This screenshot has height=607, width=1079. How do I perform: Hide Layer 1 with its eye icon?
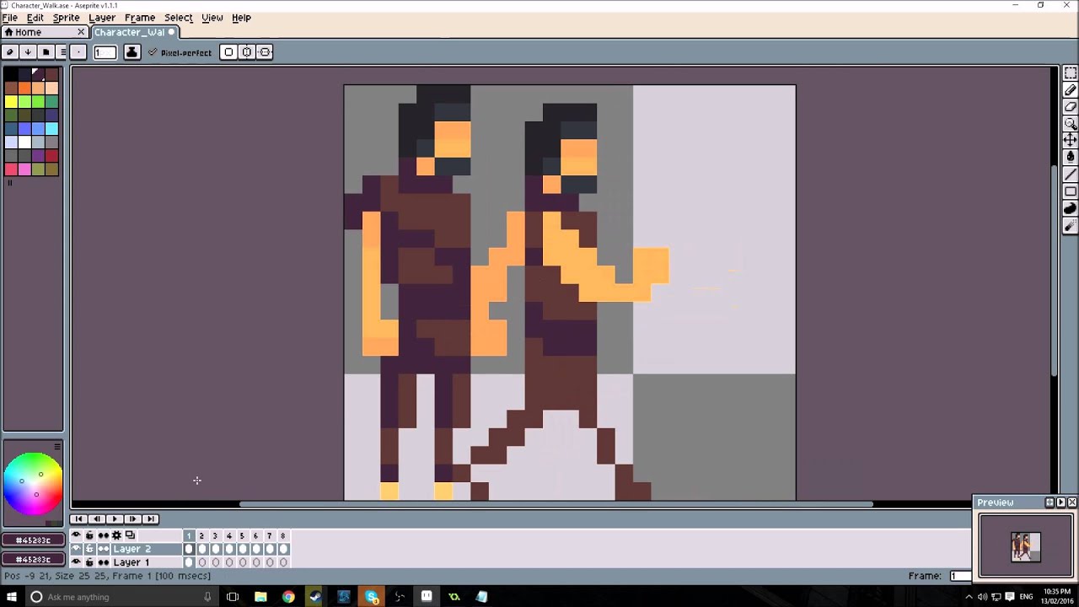coord(76,562)
